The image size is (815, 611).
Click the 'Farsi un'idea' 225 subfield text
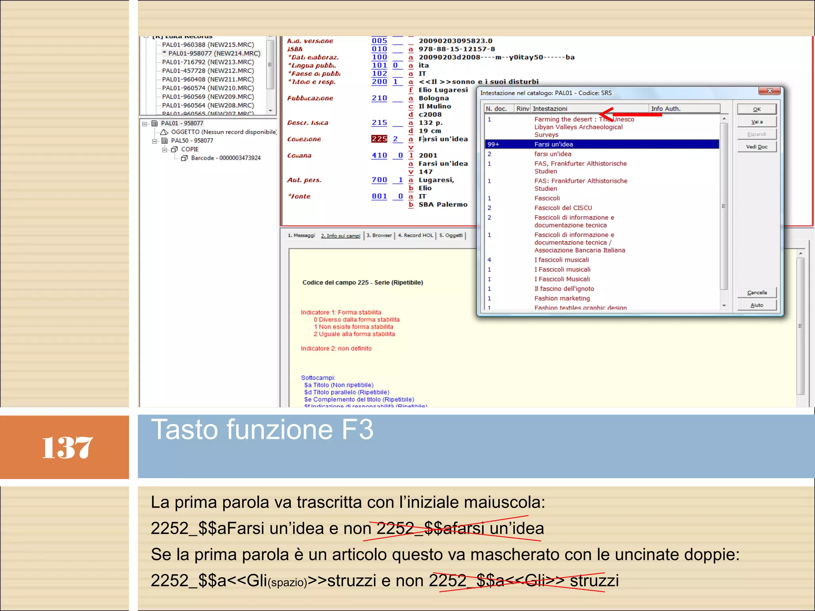coord(443,139)
